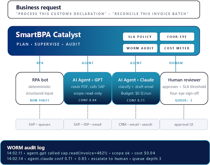
Task: Click the four-eye sign-off text
Action: [184, 93]
